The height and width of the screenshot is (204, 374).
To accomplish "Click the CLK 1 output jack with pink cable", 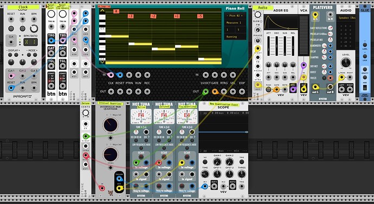I will click(11, 76).
